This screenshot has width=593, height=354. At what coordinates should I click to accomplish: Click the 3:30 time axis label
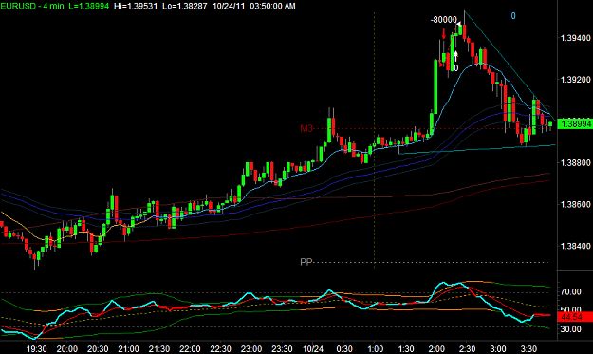(528, 348)
